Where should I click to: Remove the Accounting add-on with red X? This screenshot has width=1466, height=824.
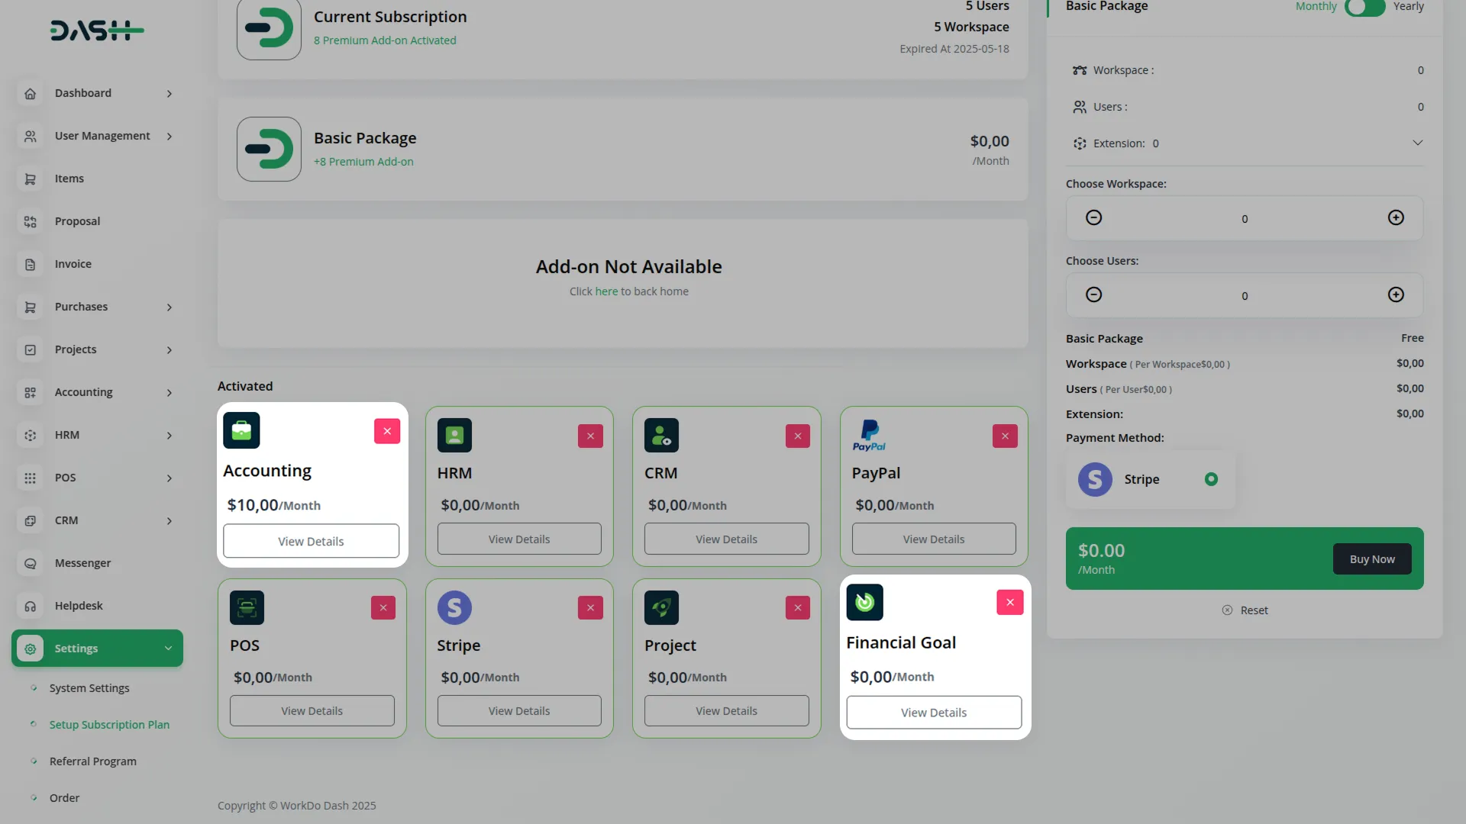click(x=387, y=431)
